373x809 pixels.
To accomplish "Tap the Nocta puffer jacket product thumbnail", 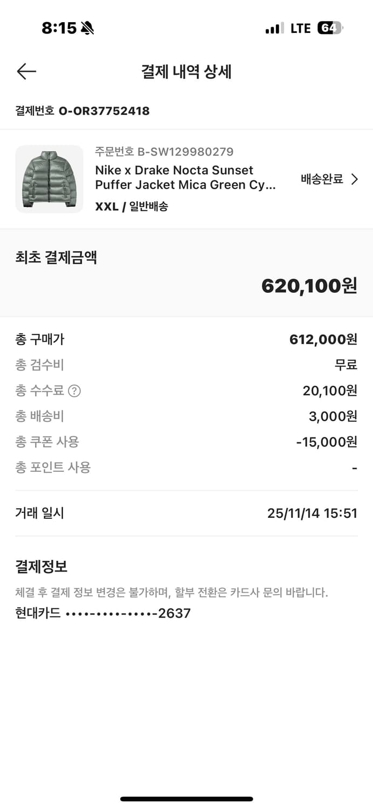I will [49, 179].
